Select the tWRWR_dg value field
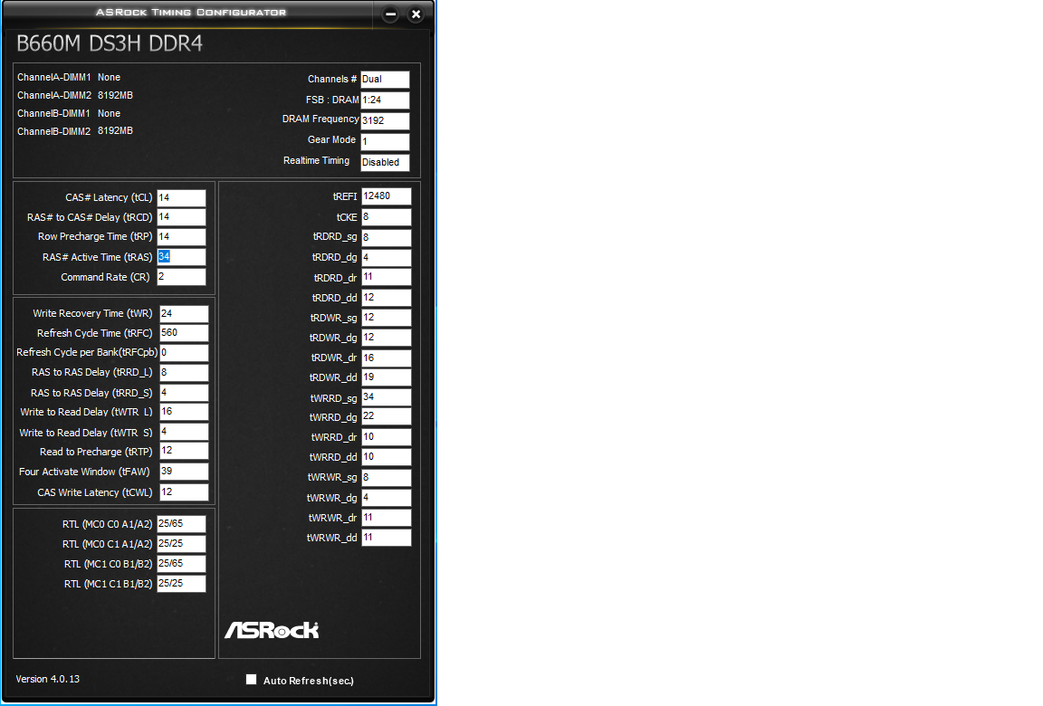The width and height of the screenshot is (1043, 706). (387, 498)
